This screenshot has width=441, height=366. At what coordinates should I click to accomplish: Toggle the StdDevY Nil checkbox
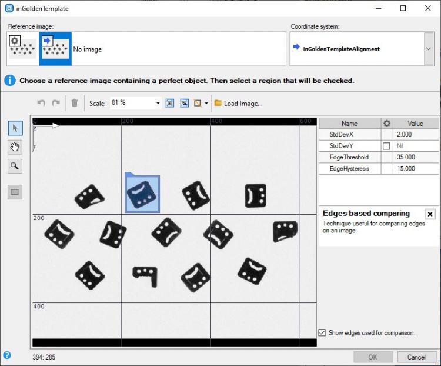click(386, 146)
